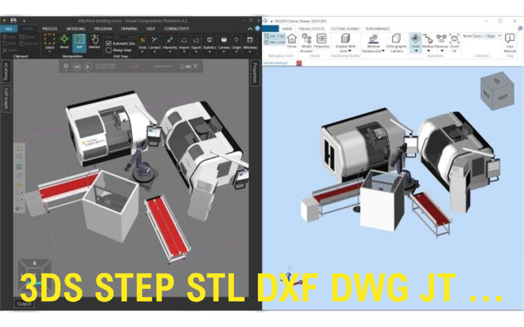524x327 pixels.
Task: Click the Hierarchy icon
Action: [170, 40]
